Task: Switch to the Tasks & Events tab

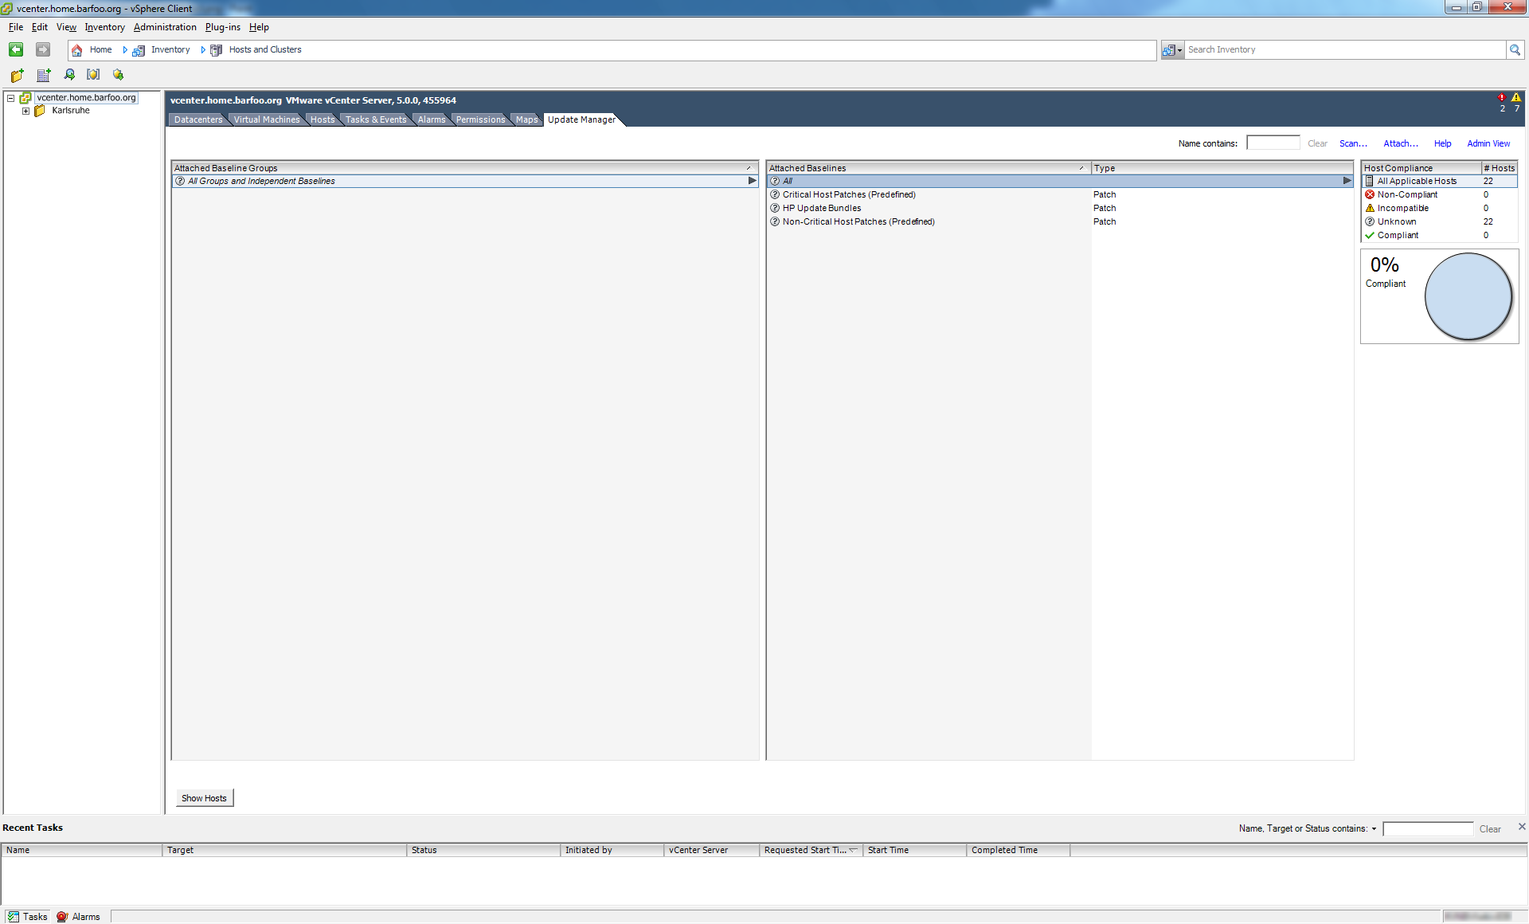Action: pyautogui.click(x=375, y=119)
